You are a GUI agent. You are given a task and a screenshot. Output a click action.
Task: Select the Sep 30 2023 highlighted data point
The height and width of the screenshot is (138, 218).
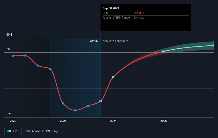pyautogui.click(x=101, y=101)
